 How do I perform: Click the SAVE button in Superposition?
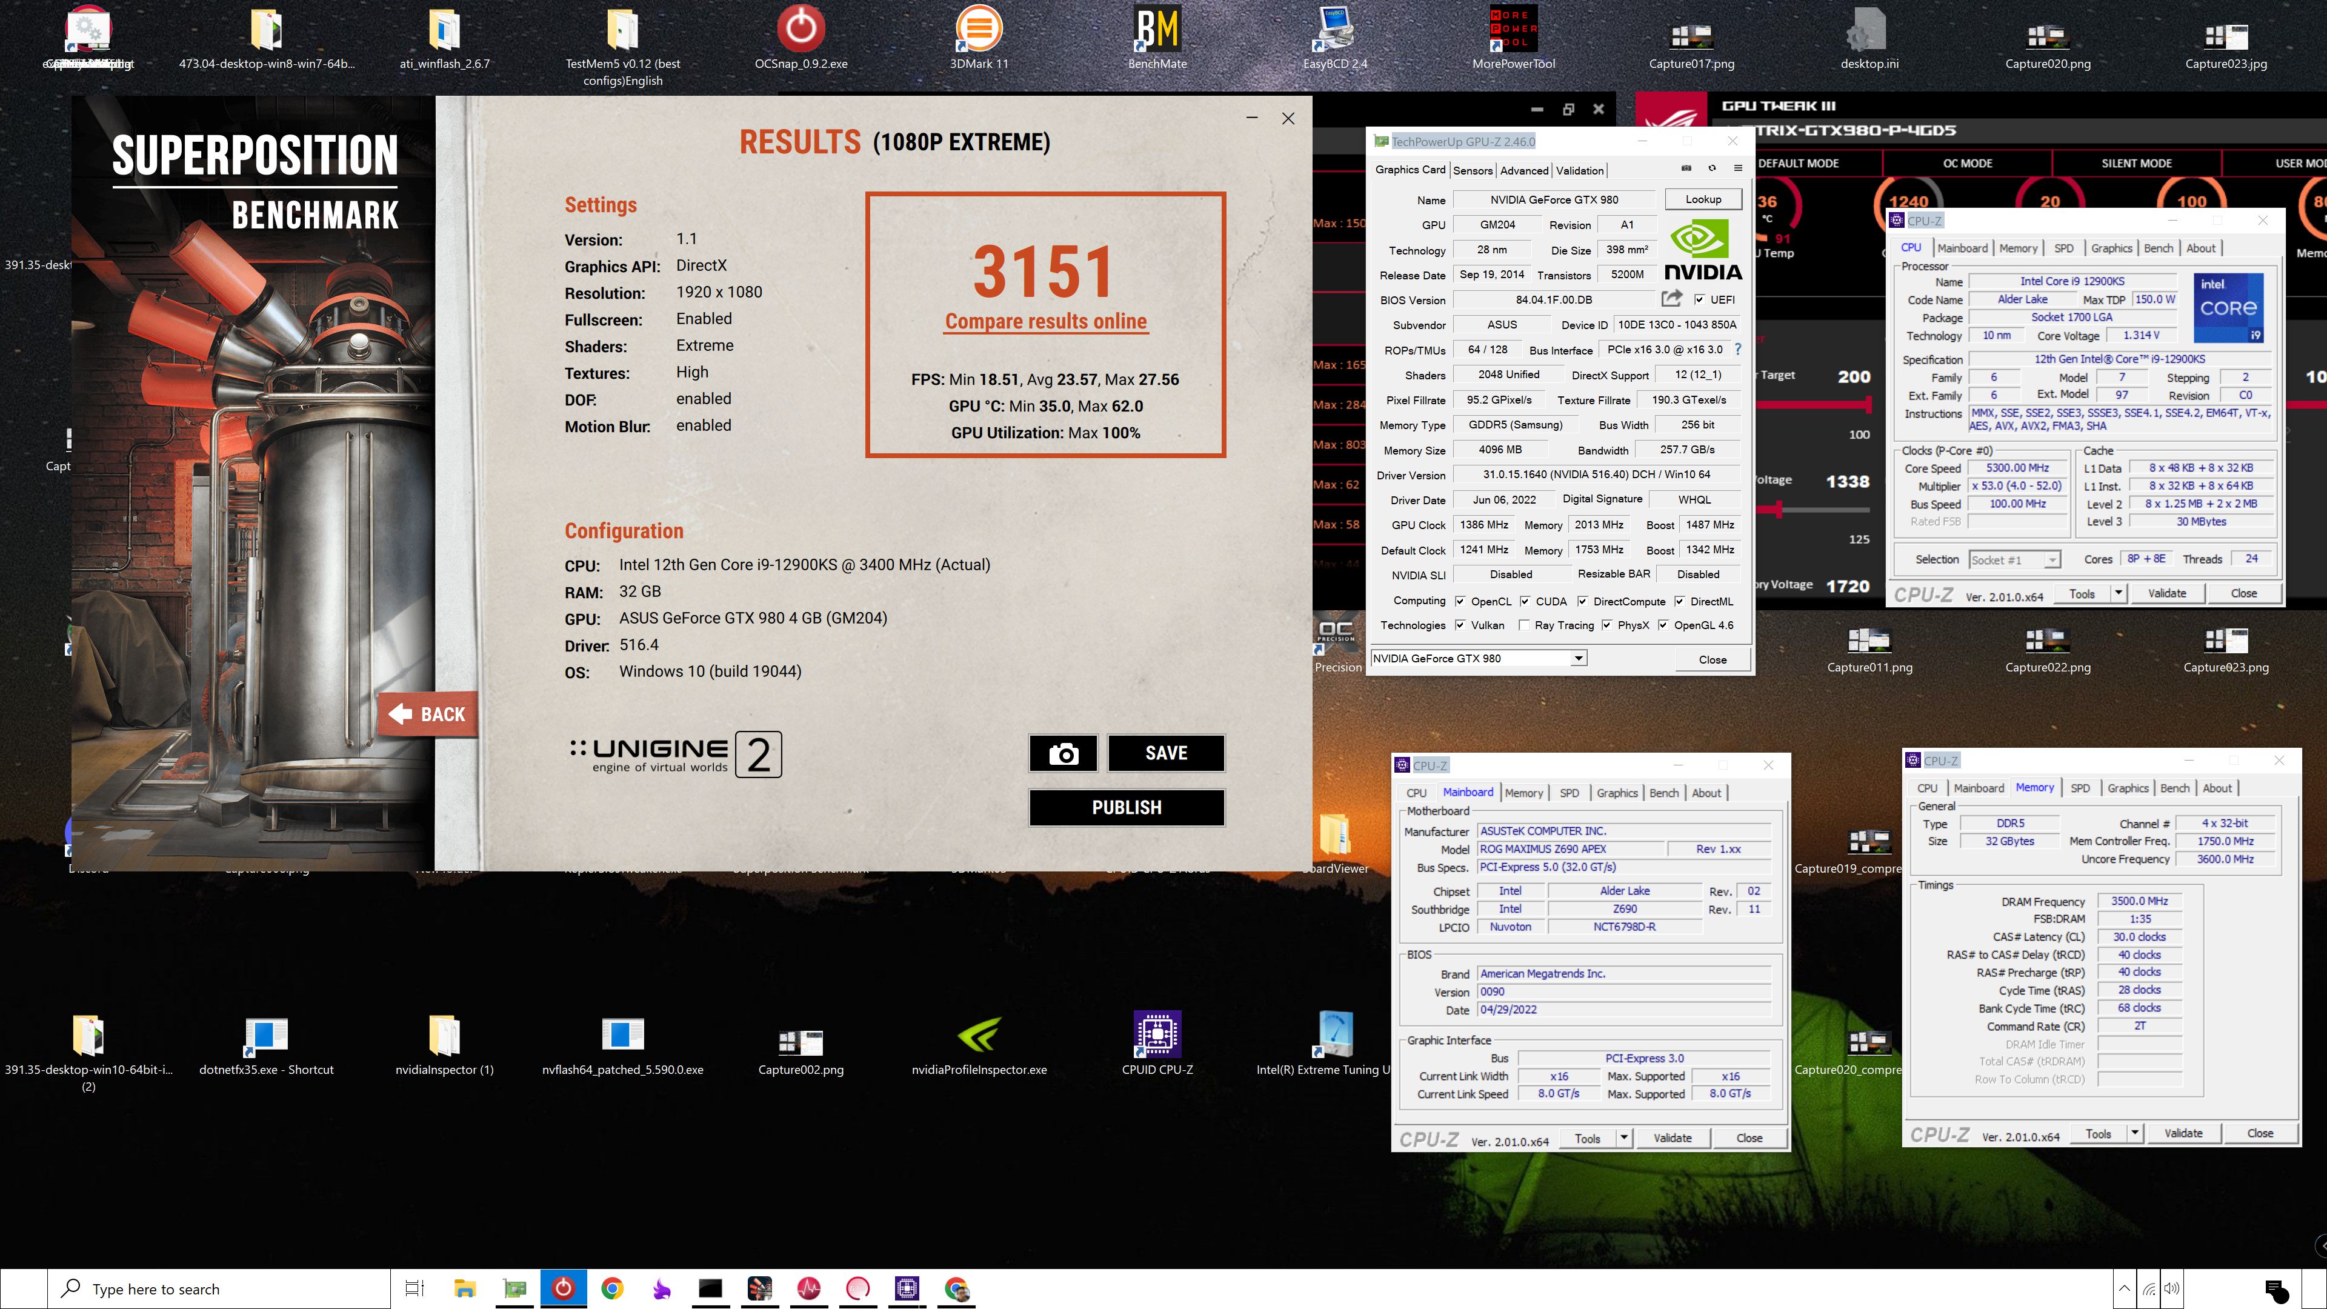click(1166, 753)
